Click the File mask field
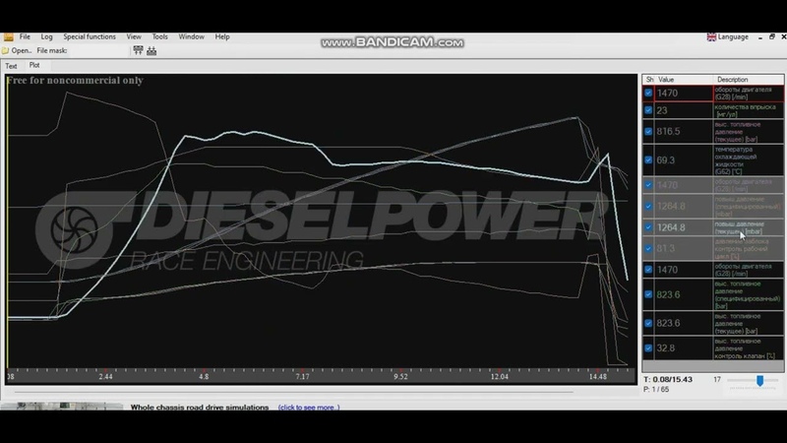 pyautogui.click(x=97, y=51)
